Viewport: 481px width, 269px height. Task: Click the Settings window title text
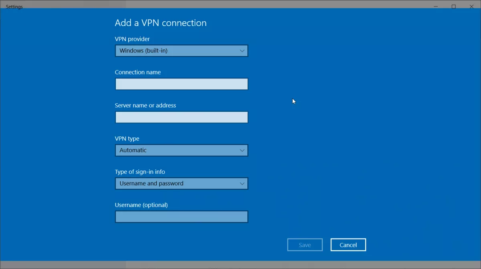pos(14,7)
